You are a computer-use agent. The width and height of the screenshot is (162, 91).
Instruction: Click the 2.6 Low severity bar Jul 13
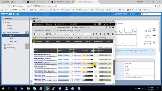(88, 76)
